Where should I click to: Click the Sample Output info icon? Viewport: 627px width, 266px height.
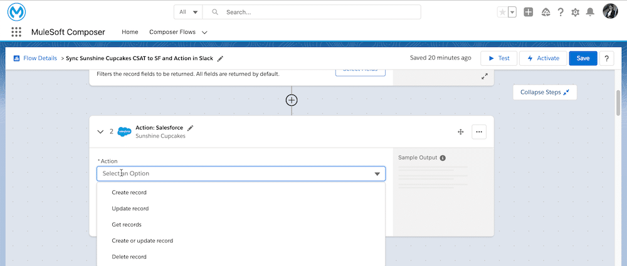[x=443, y=158]
